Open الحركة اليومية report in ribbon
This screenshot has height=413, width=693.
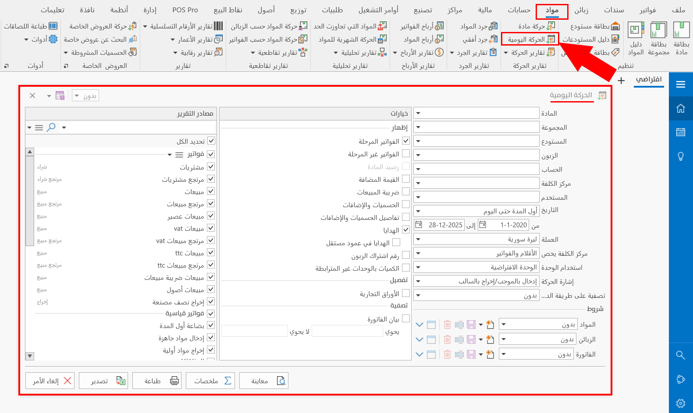click(x=531, y=39)
